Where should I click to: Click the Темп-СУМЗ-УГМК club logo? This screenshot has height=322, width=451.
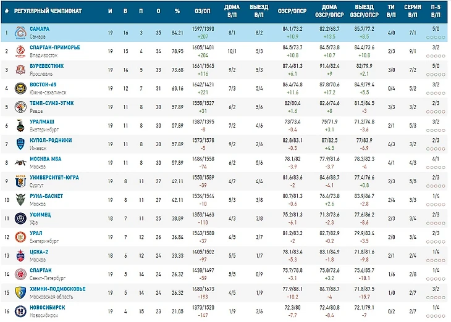coord(21,107)
